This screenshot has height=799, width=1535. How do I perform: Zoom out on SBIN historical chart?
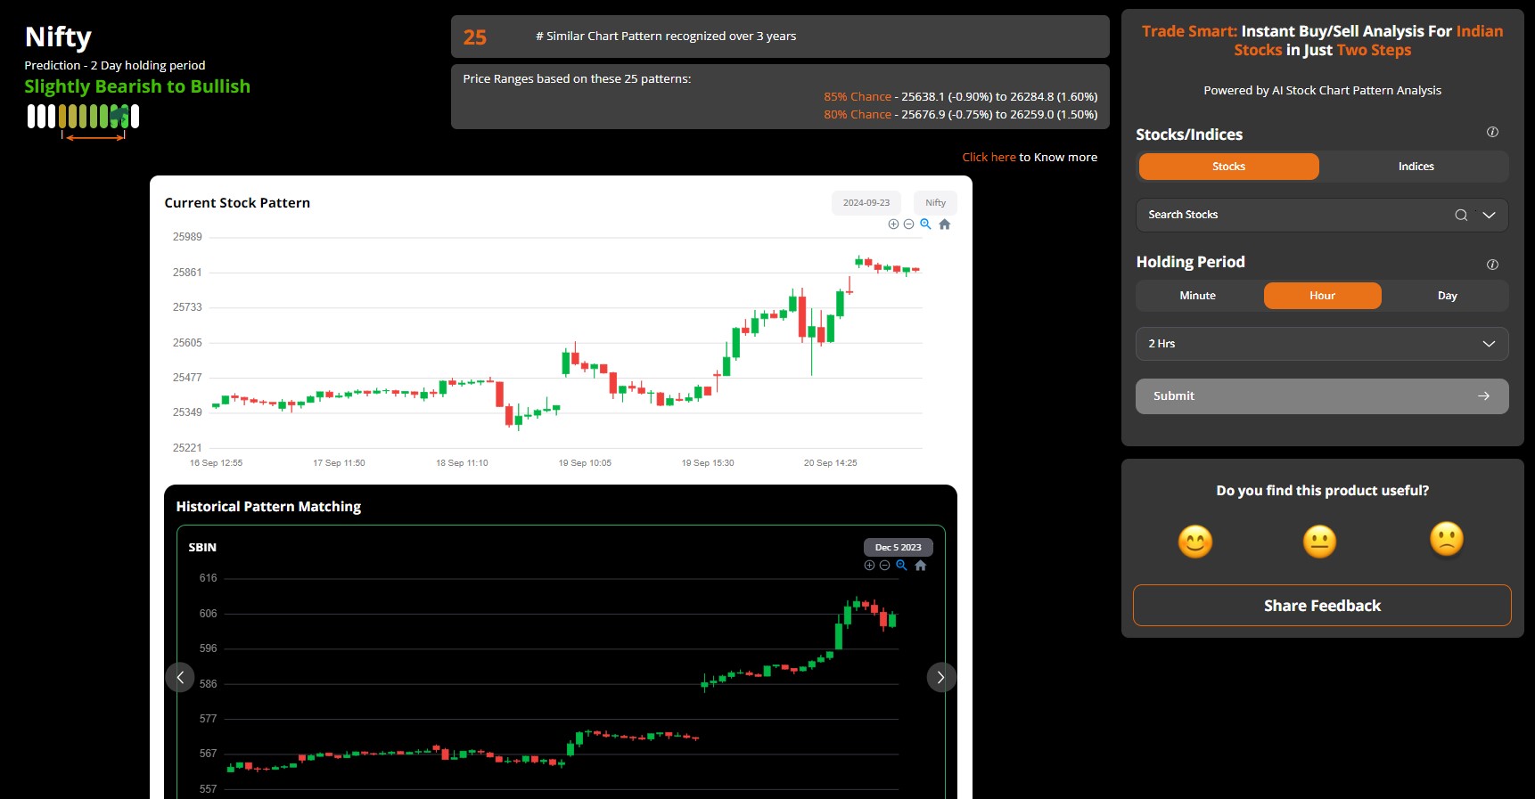(x=885, y=566)
